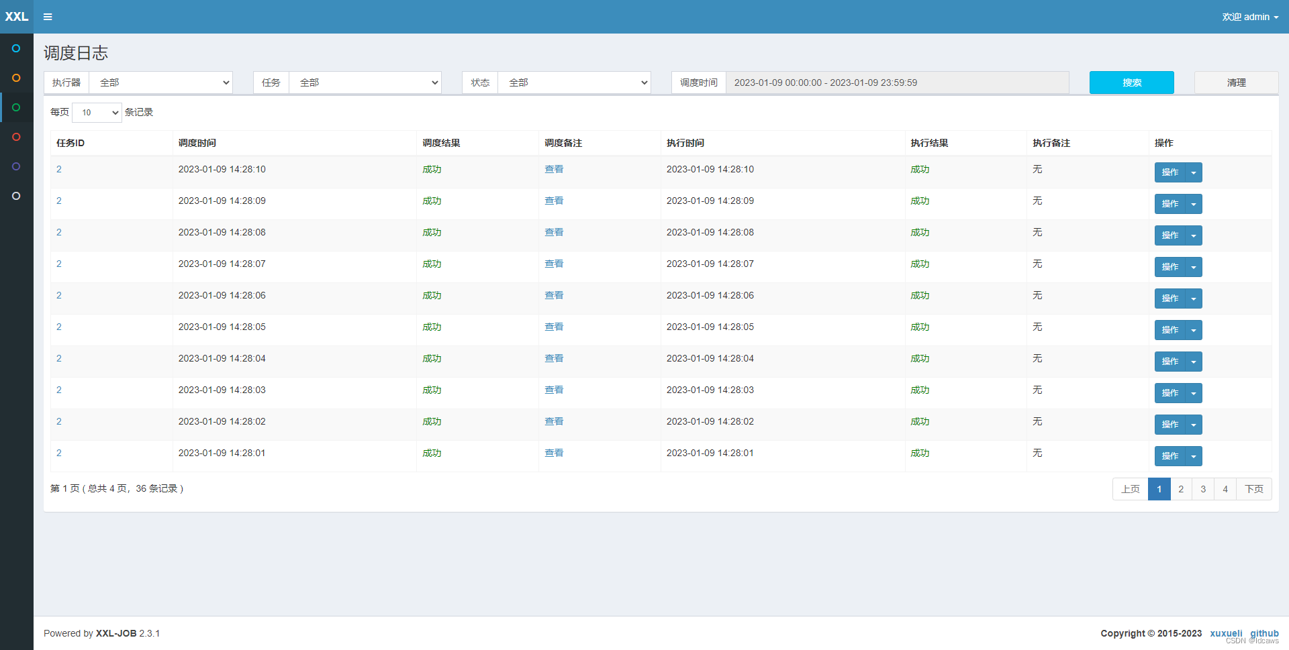Open the 状态 status dropdown
The width and height of the screenshot is (1289, 650).
(x=574, y=83)
